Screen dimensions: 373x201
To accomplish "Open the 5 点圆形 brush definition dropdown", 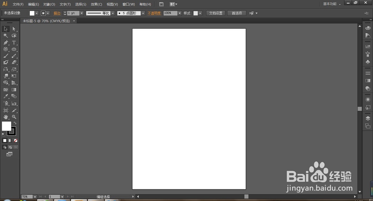I will click(x=143, y=13).
